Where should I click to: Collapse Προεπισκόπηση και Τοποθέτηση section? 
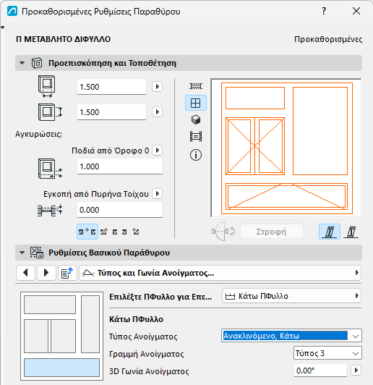pos(22,63)
